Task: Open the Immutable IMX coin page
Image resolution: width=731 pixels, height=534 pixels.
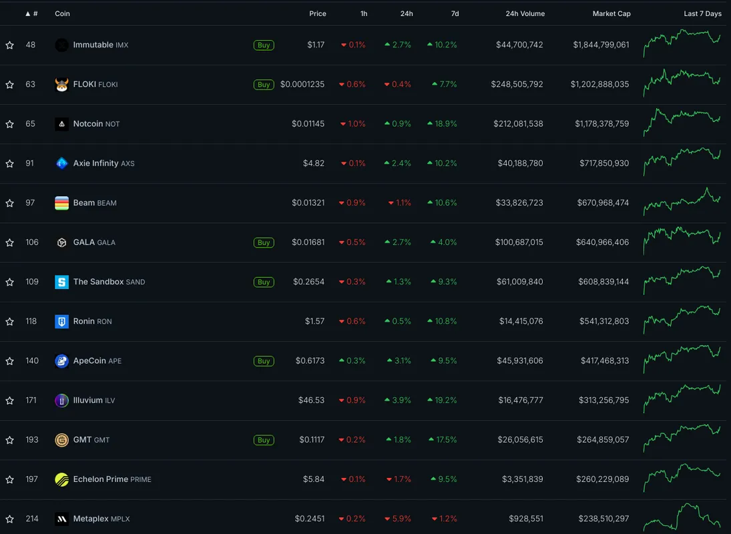Action: [x=101, y=45]
